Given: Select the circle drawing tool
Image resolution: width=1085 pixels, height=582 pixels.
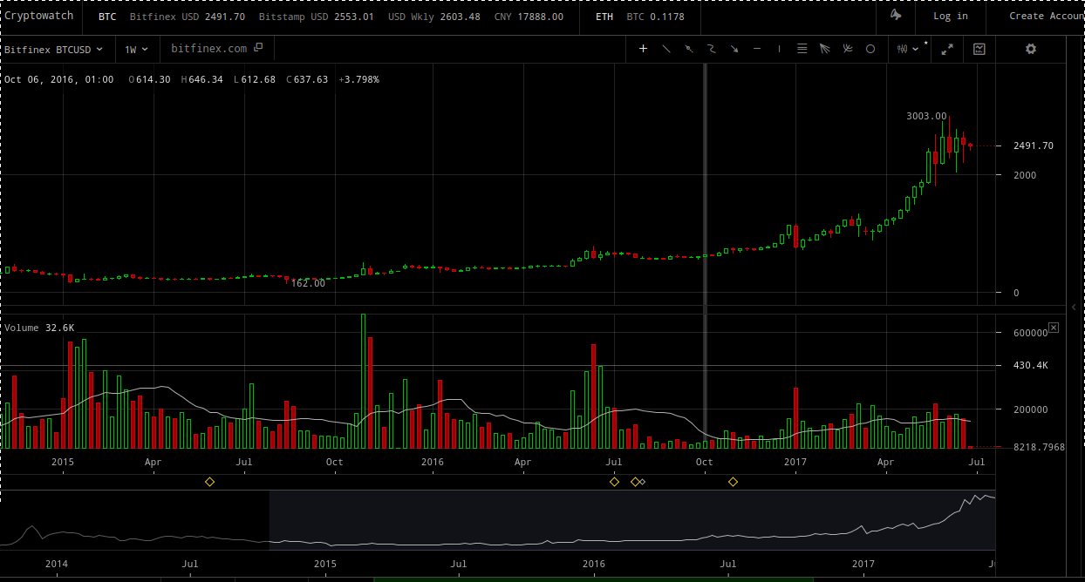Looking at the screenshot, I should coord(870,49).
